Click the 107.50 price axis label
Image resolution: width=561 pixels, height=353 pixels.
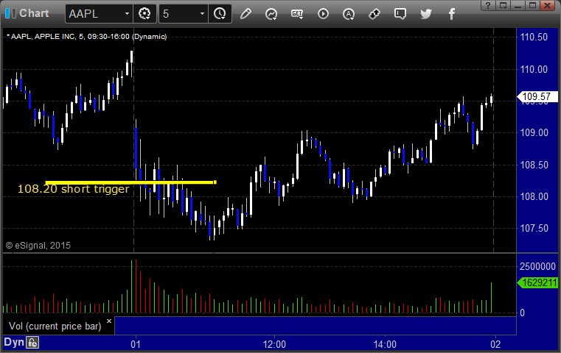[x=534, y=229]
